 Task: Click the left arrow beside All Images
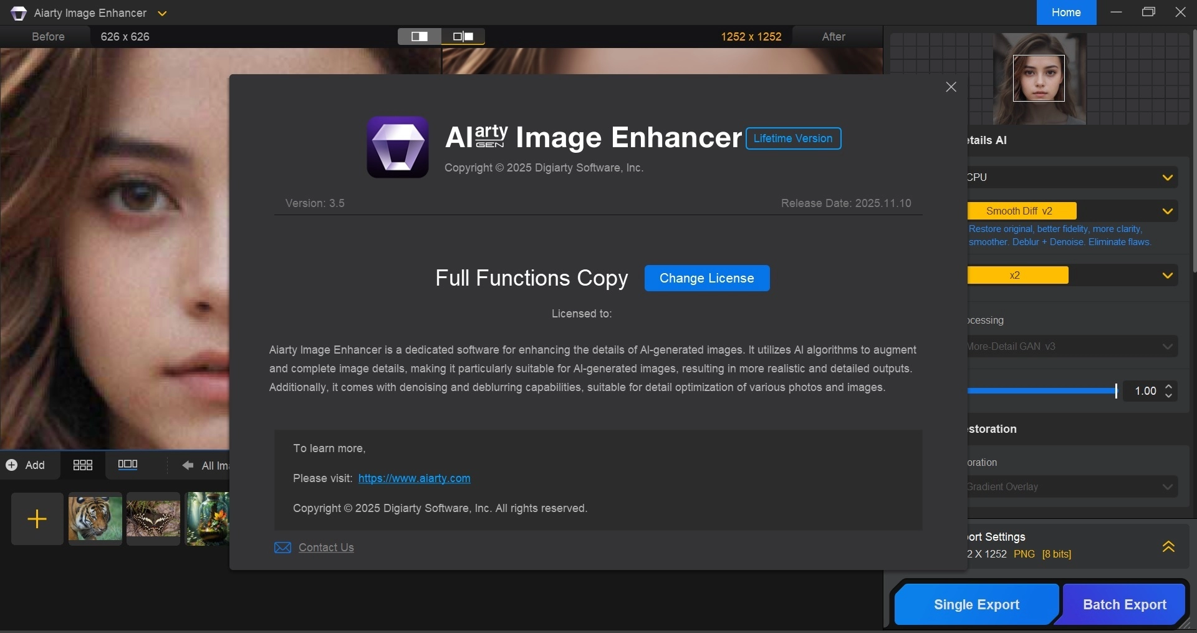point(188,465)
